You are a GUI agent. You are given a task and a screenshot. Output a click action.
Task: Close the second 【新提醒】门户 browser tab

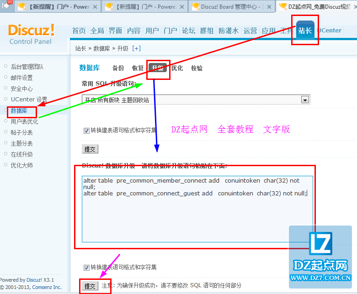pos(181,7)
